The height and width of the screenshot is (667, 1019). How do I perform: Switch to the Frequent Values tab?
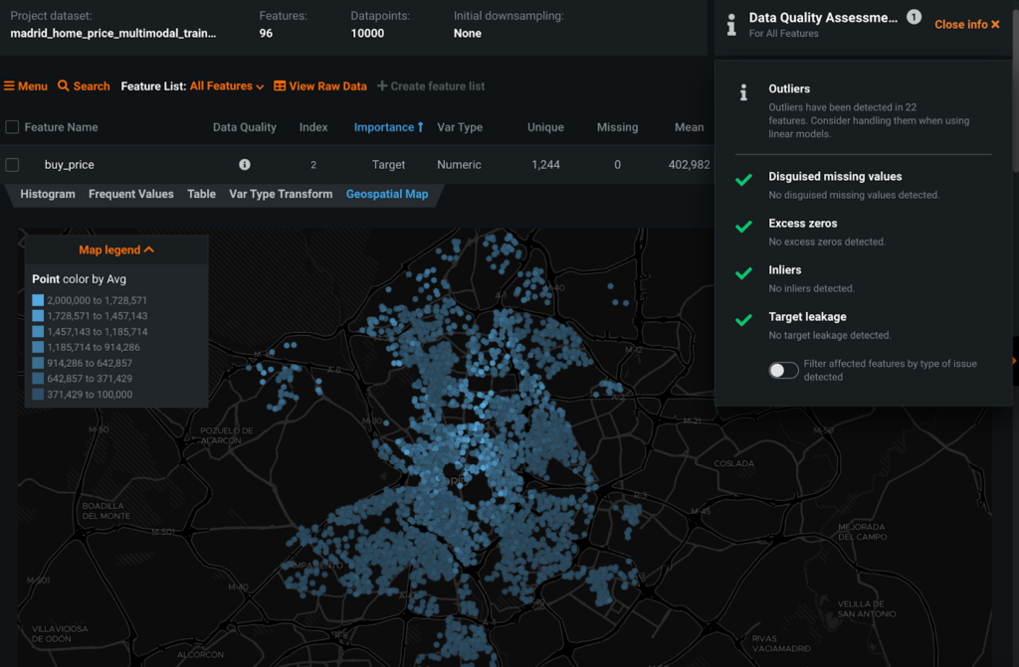130,194
